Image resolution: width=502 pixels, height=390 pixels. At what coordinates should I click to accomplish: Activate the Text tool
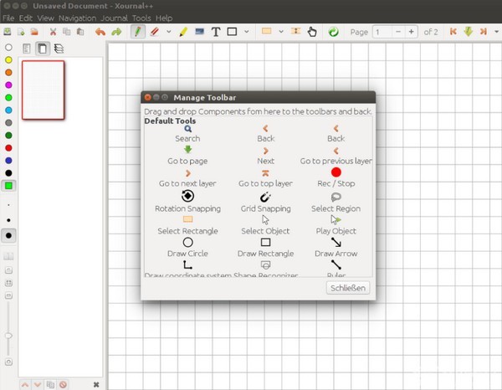click(215, 32)
